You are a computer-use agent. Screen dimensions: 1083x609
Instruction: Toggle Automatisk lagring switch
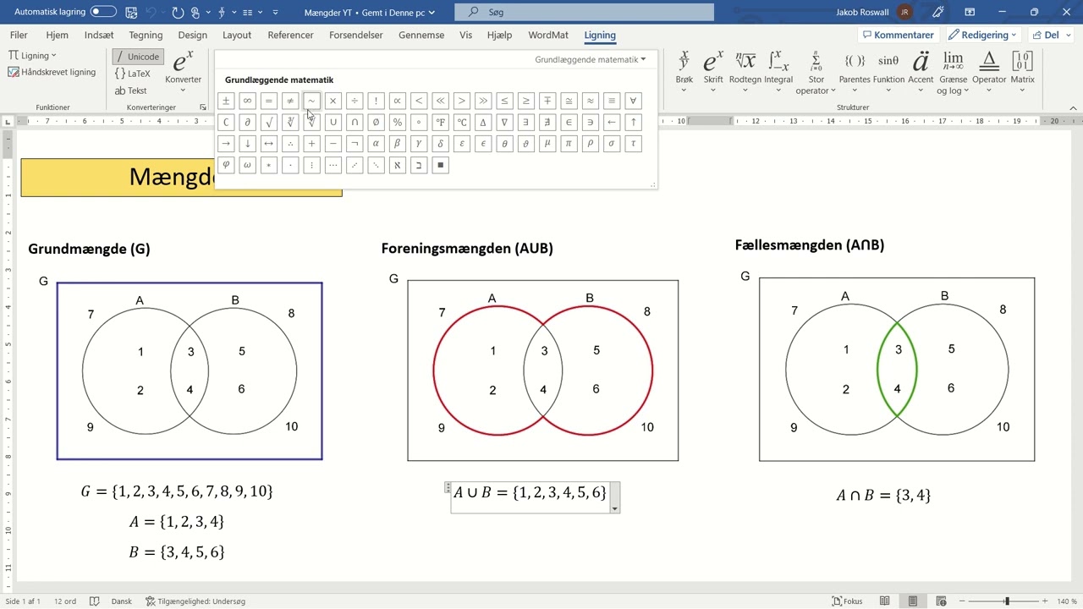tap(103, 12)
